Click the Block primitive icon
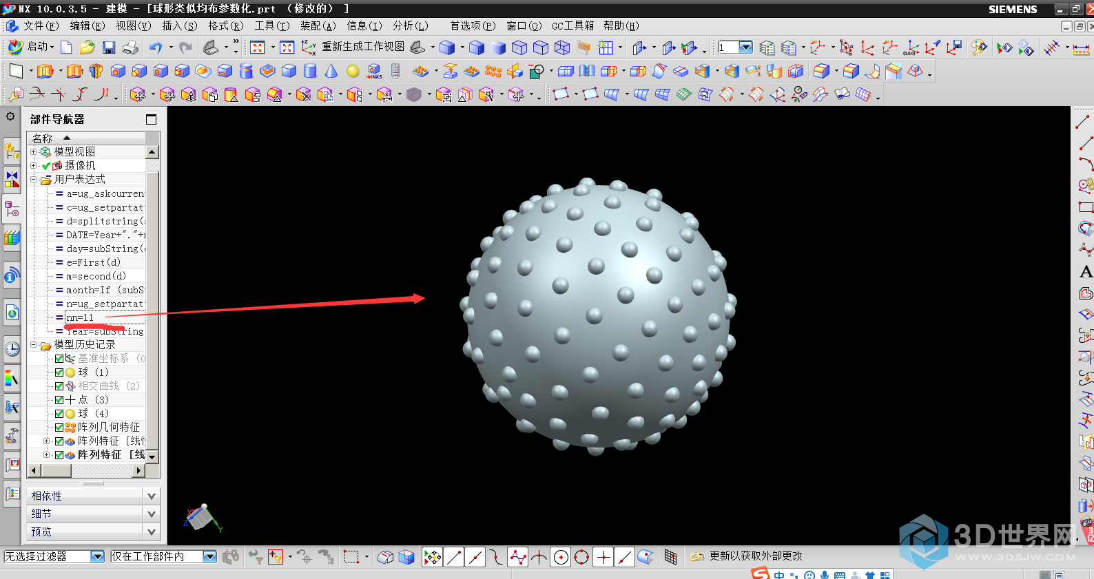The image size is (1094, 579). tap(289, 71)
